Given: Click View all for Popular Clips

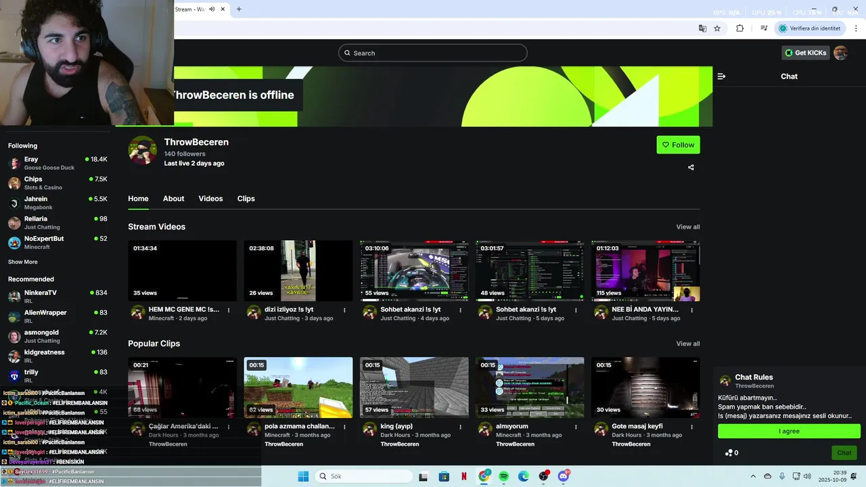Looking at the screenshot, I should [x=688, y=344].
